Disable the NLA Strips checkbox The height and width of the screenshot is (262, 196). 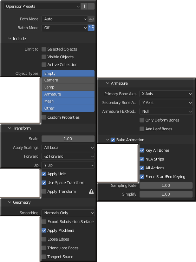coord(142,159)
